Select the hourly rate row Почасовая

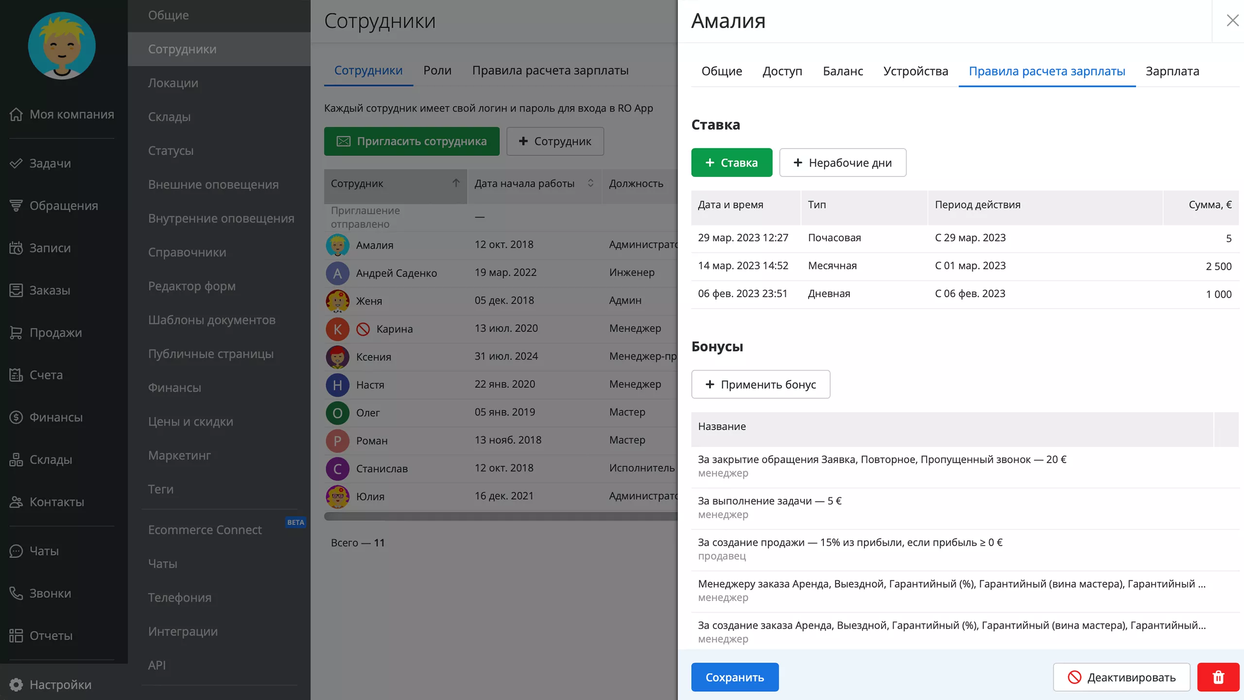(834, 238)
